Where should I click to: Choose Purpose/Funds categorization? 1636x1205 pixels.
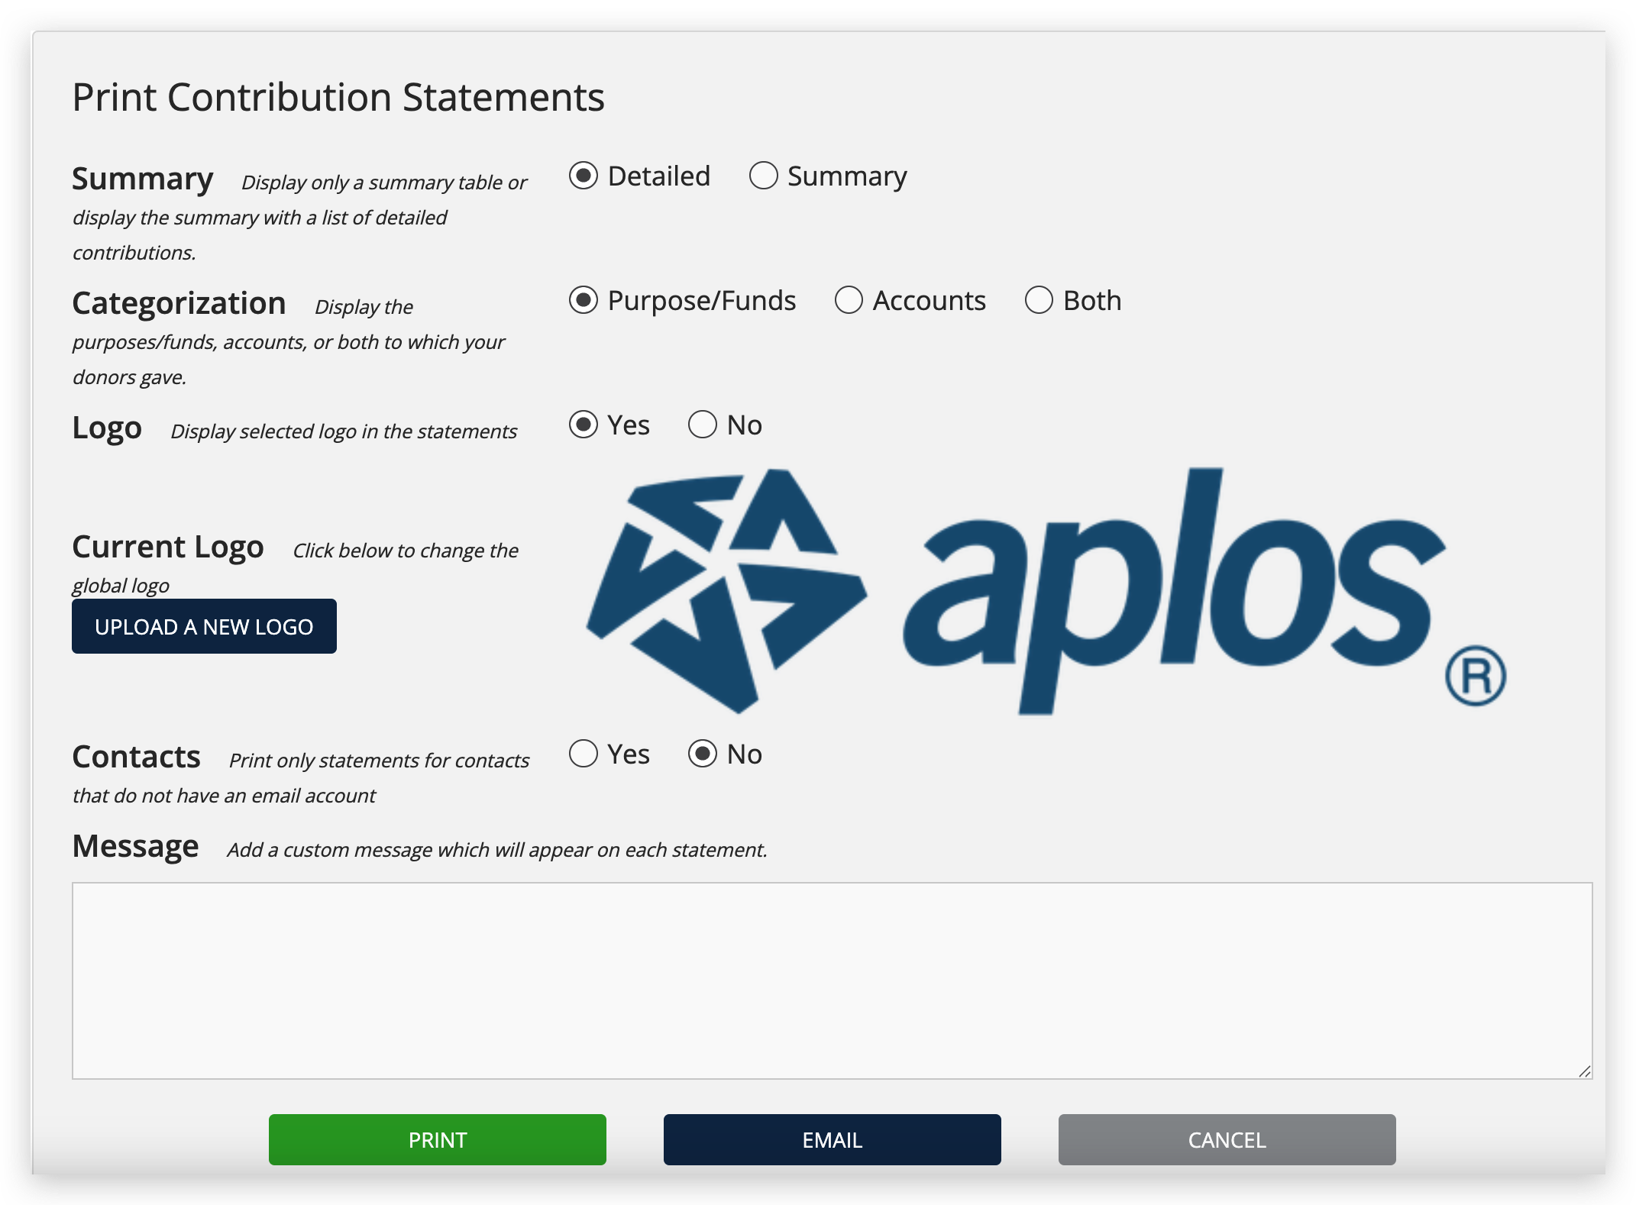click(x=584, y=300)
